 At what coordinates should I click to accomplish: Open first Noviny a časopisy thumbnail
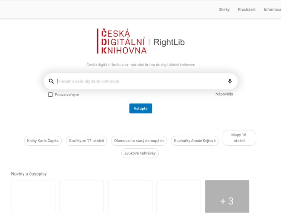pos(33,197)
